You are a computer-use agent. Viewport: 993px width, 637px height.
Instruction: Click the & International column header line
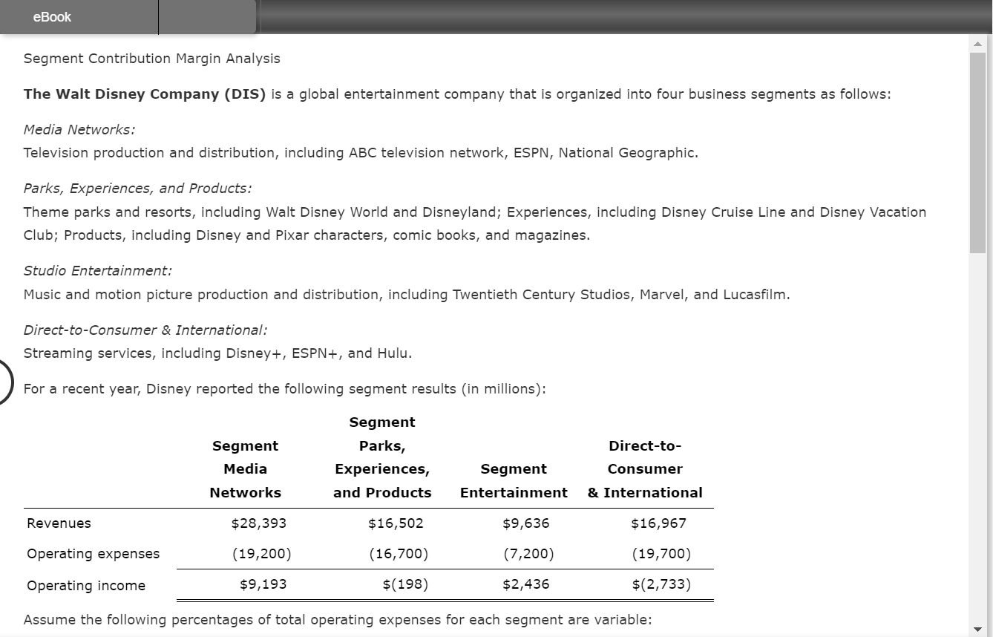point(645,493)
